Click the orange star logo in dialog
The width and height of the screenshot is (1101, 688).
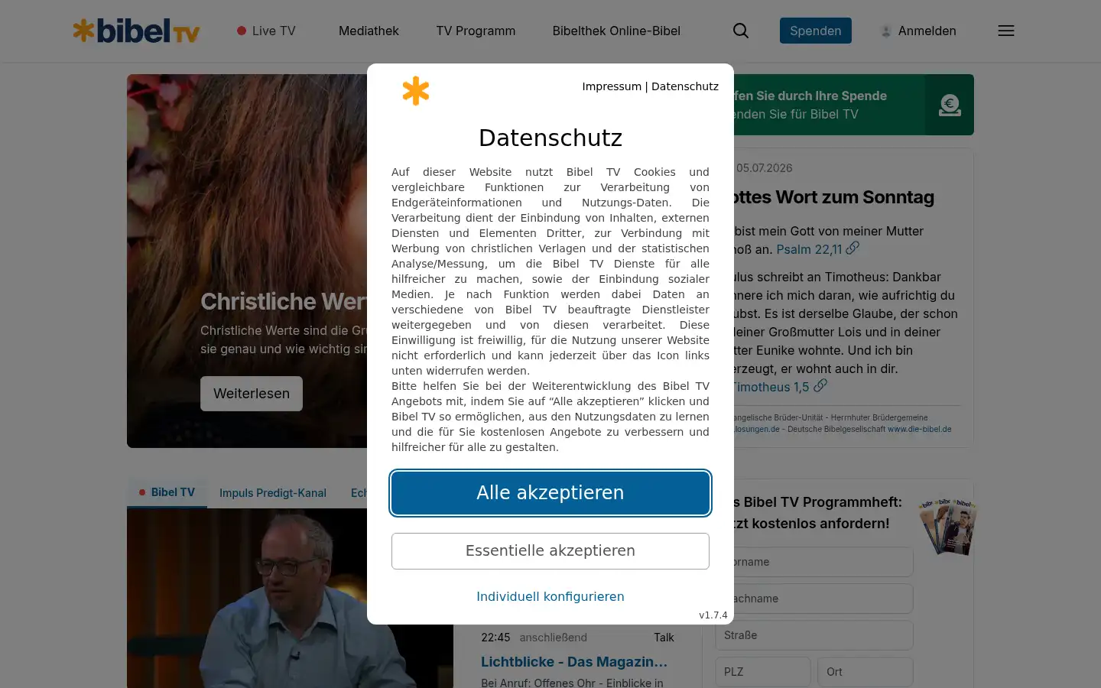416,90
